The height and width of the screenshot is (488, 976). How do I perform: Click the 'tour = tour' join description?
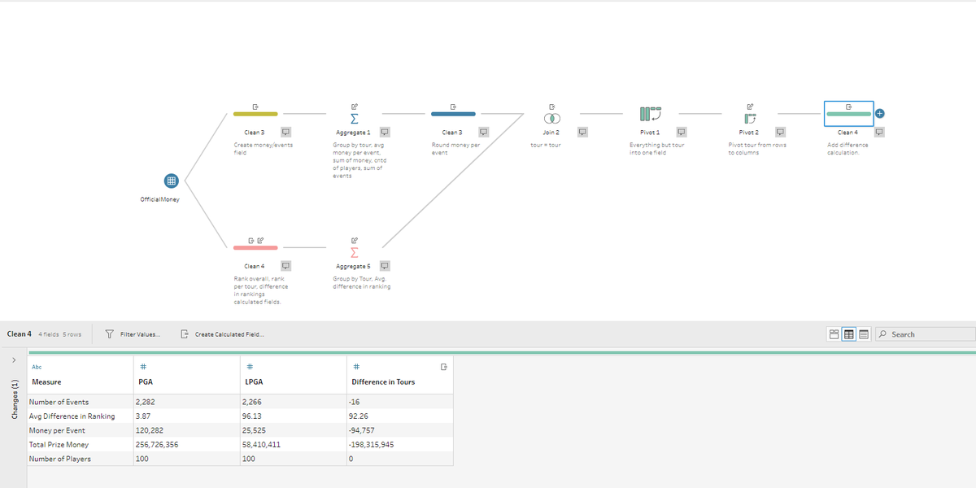(545, 145)
